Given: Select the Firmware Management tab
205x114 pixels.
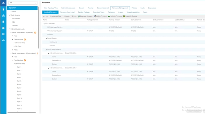Looking at the screenshot, I should [x=120, y=8].
